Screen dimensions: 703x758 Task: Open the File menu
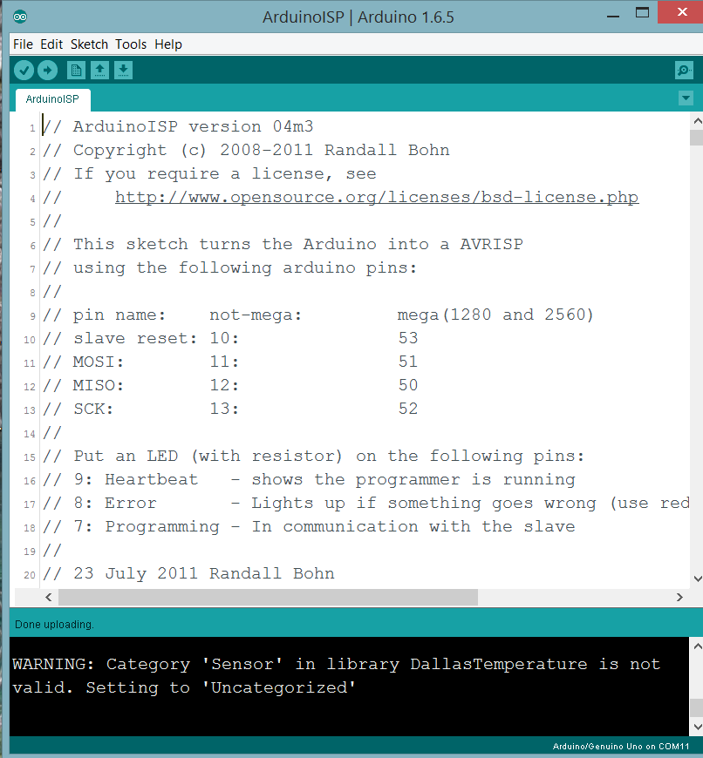click(23, 44)
